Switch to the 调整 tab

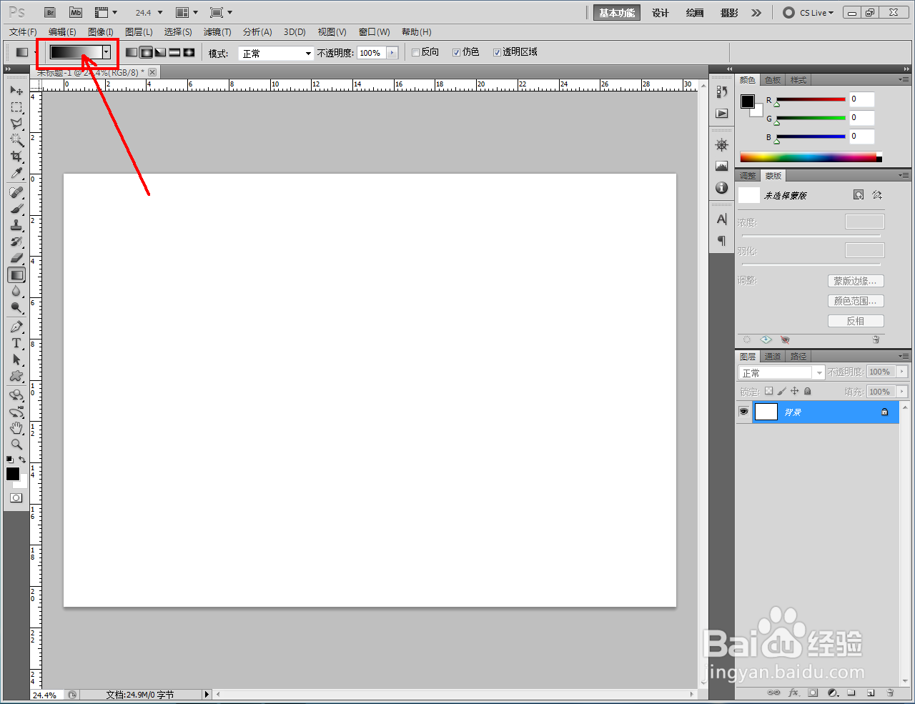(x=748, y=176)
